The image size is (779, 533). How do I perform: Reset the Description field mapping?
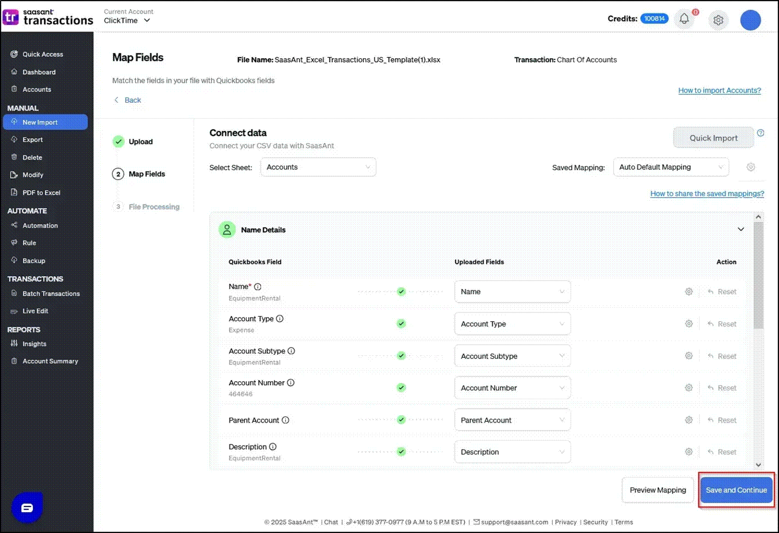coord(722,452)
